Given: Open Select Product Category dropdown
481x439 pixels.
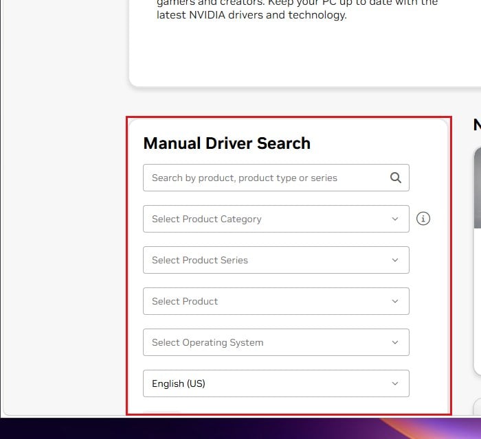Looking at the screenshot, I should pyautogui.click(x=276, y=219).
